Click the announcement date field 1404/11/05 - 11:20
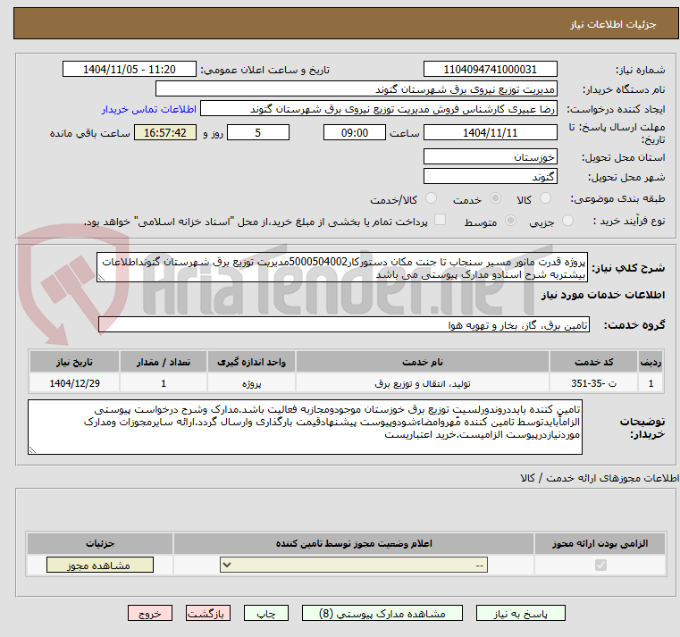 click(x=130, y=70)
